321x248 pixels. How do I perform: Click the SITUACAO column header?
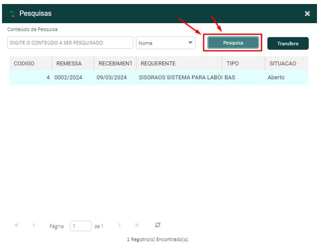282,64
